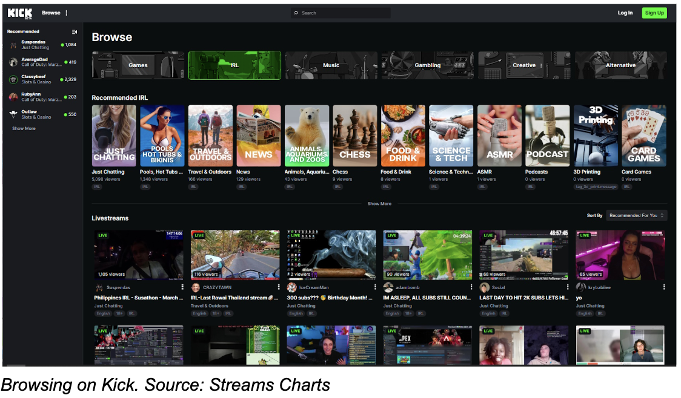Open RubyAnn avatar in sidebar

(13, 97)
